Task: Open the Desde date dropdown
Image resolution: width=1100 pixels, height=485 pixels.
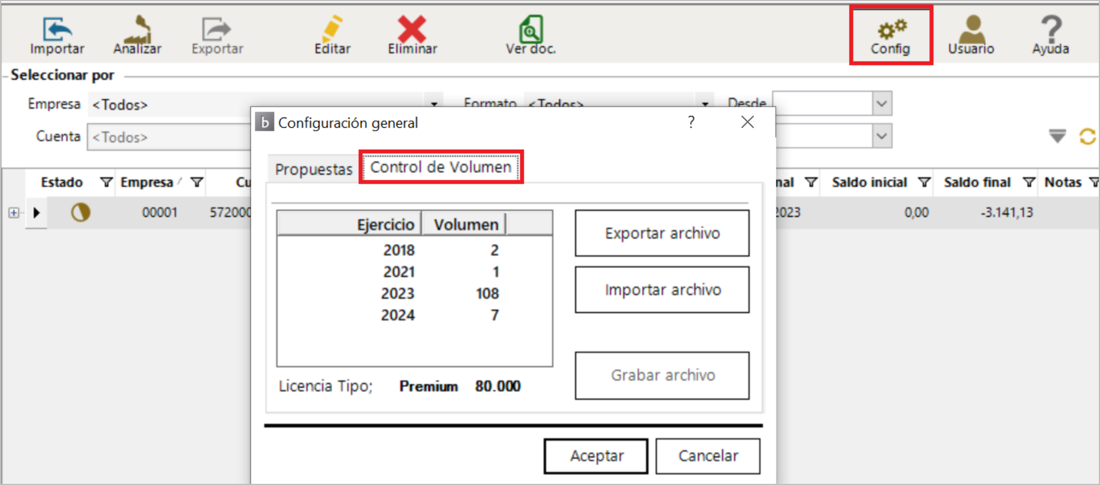Action: tap(882, 104)
